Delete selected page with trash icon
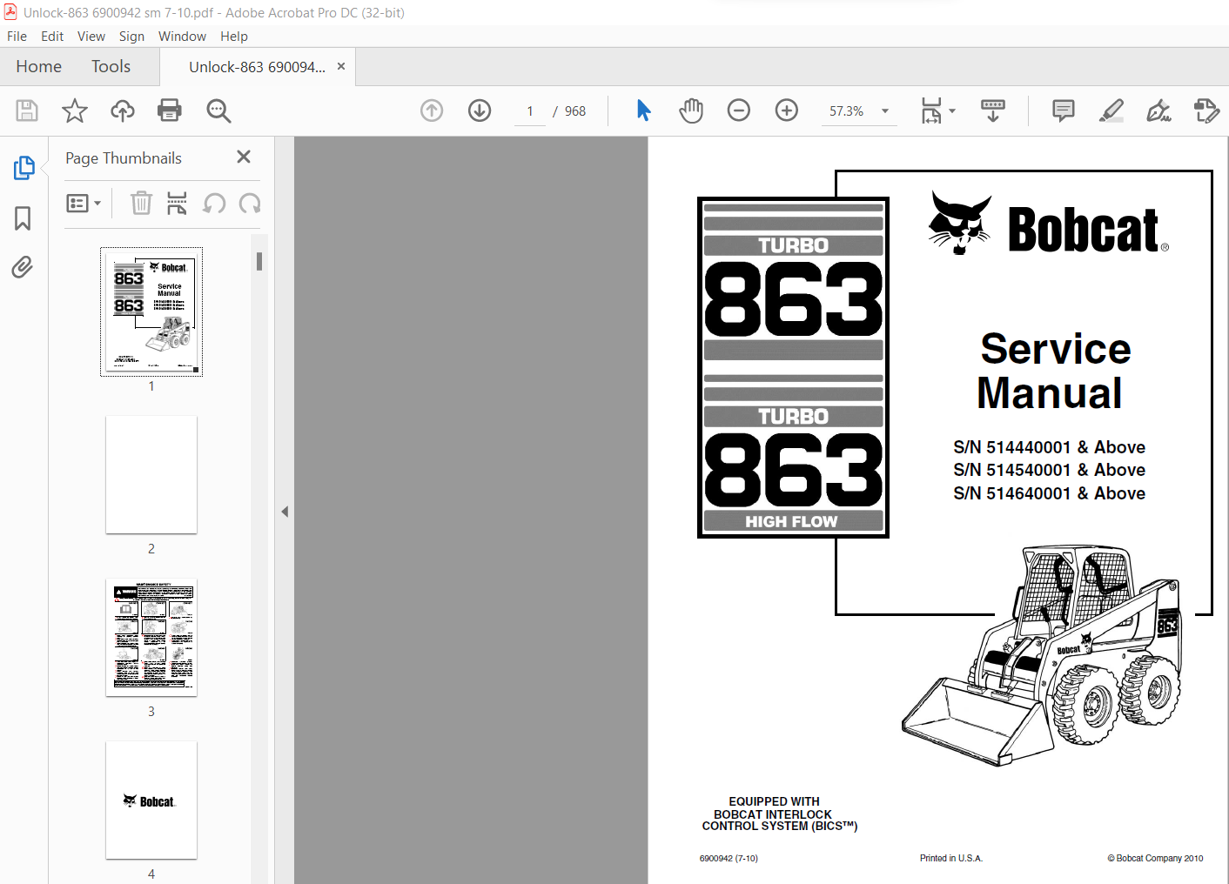This screenshot has width=1229, height=884. click(141, 204)
